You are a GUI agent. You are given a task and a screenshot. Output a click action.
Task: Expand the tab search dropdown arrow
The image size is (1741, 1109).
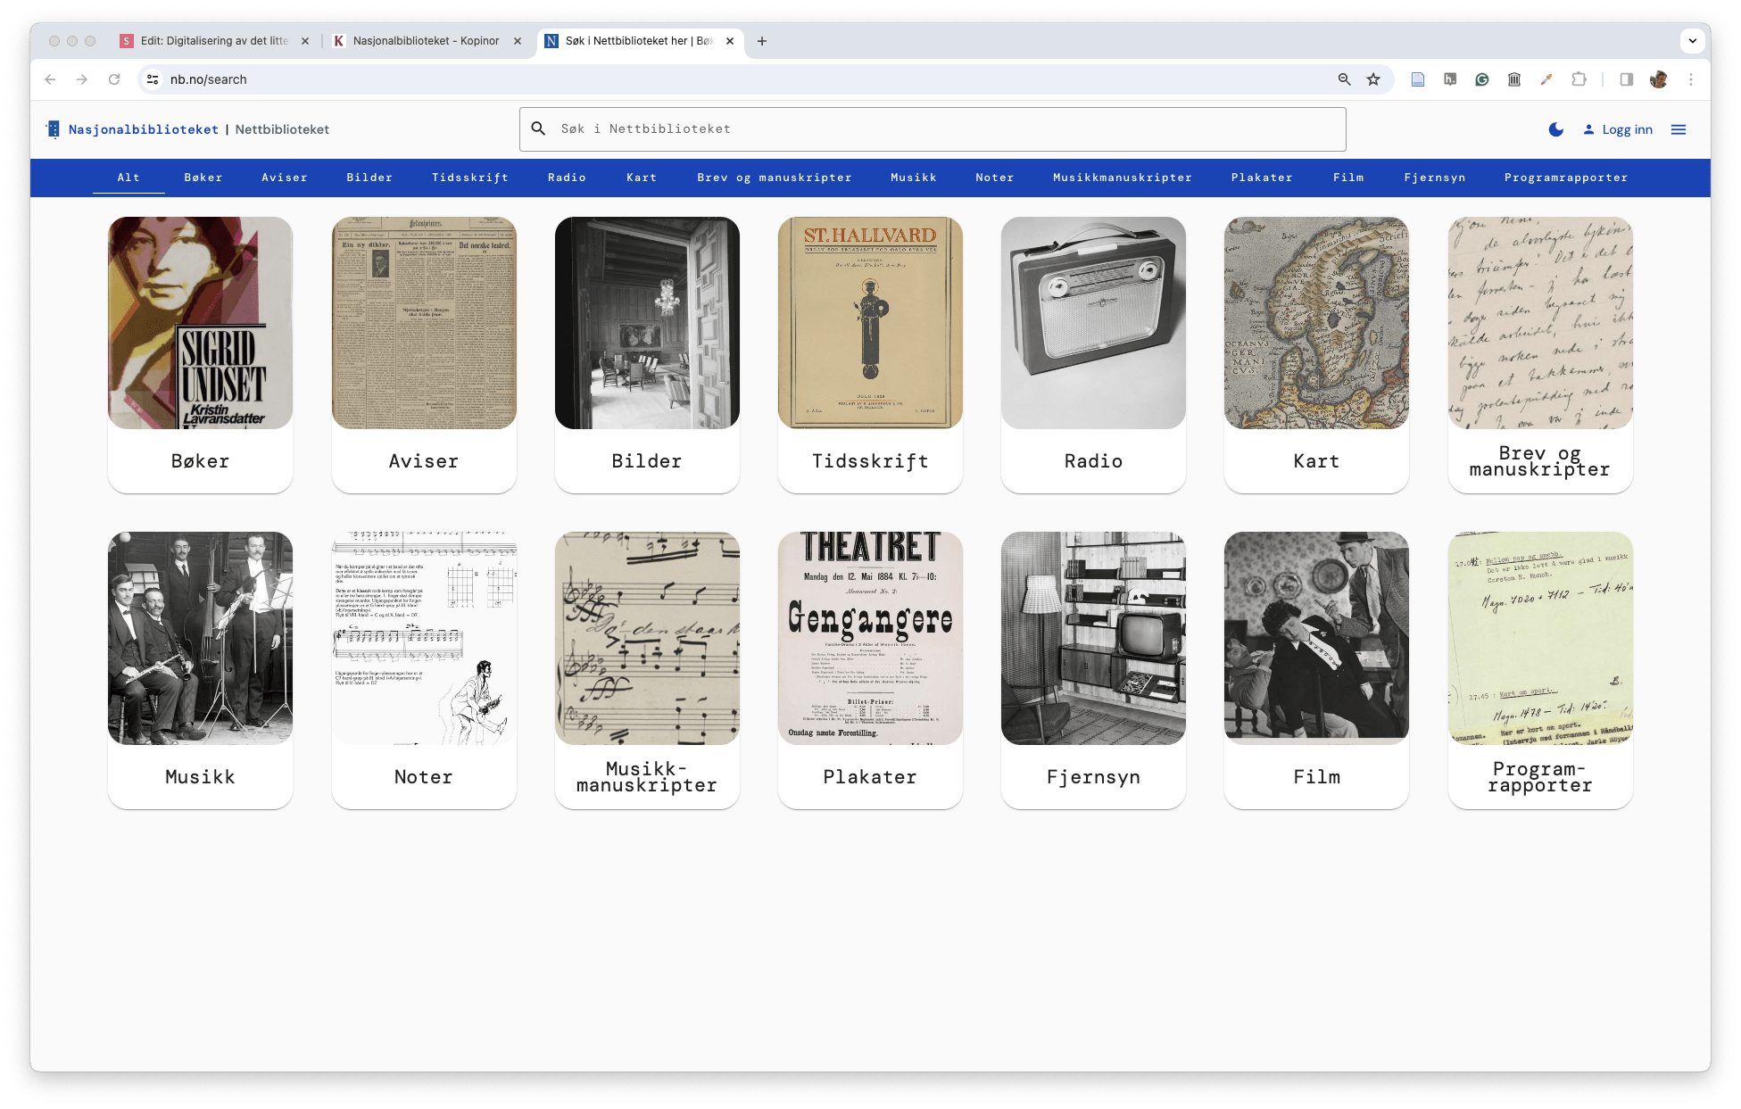pos(1692,41)
